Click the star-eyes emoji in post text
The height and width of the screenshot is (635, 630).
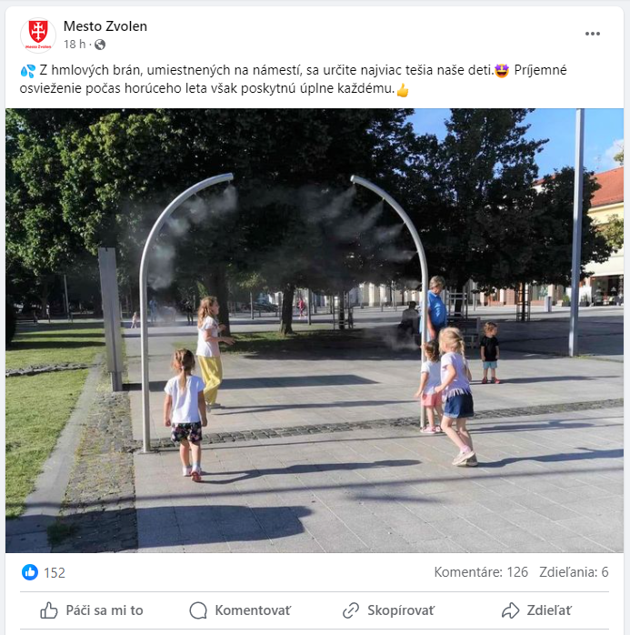point(502,71)
